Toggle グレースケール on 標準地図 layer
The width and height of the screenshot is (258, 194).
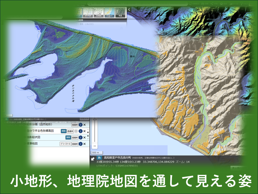(x=65, y=144)
